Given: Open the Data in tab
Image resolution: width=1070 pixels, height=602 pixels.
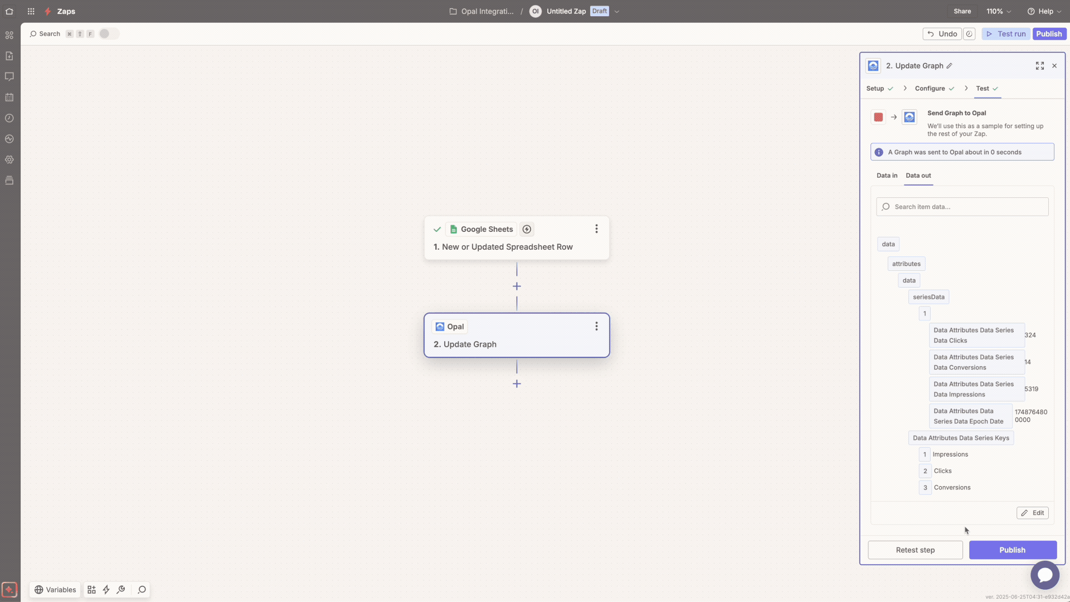Looking at the screenshot, I should 887,176.
